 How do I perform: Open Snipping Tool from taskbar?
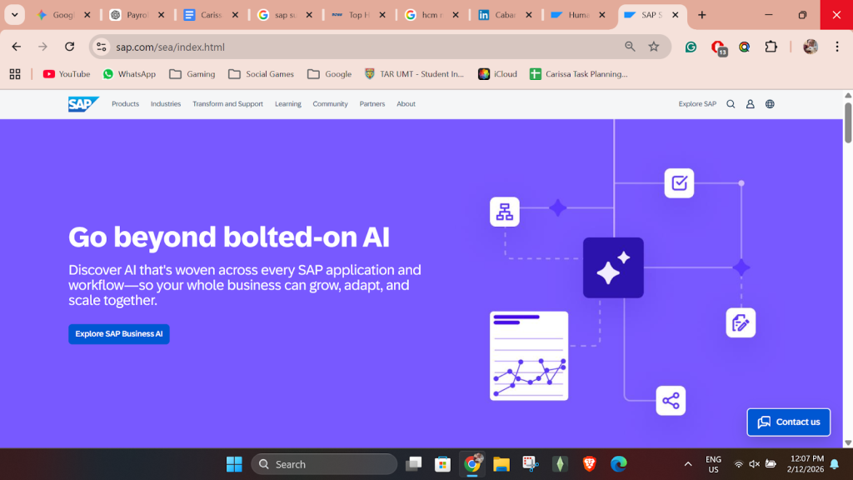(531, 464)
